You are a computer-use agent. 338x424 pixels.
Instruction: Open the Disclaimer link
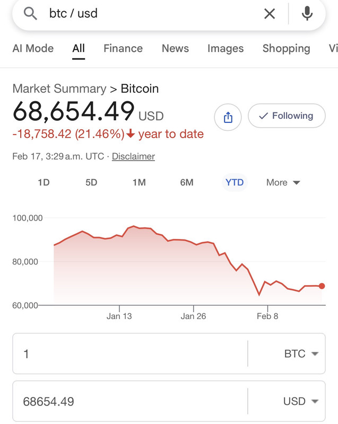pyautogui.click(x=133, y=156)
